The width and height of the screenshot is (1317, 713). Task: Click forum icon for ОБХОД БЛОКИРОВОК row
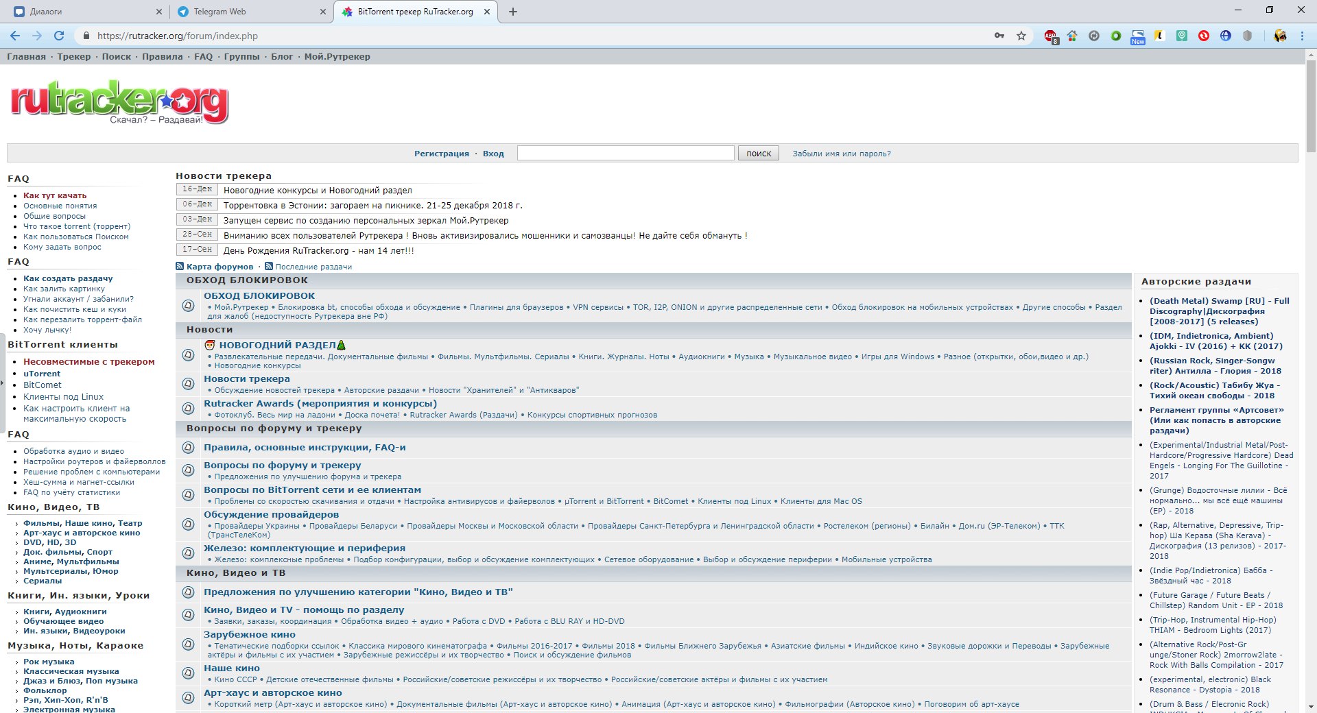[188, 306]
